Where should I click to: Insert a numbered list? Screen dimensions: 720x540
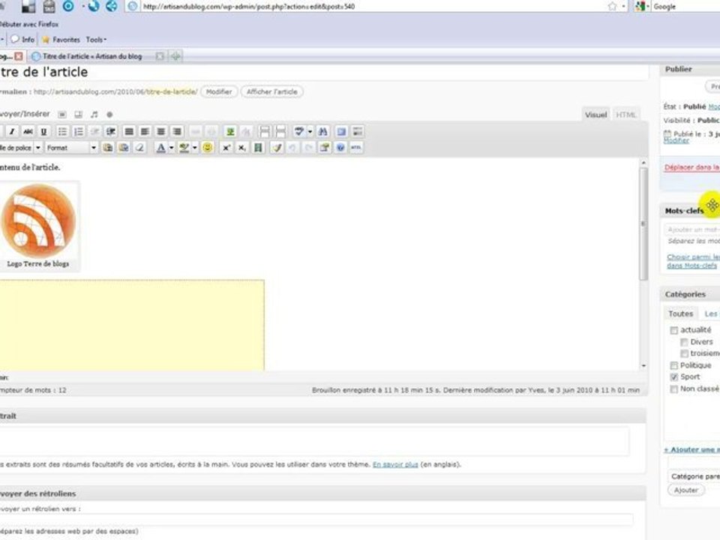pos(79,132)
